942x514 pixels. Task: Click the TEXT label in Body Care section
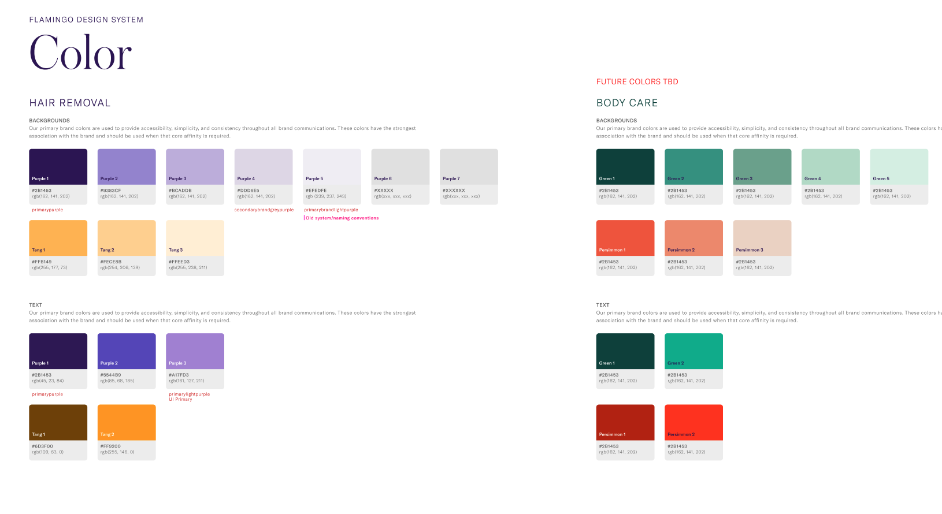coord(603,305)
